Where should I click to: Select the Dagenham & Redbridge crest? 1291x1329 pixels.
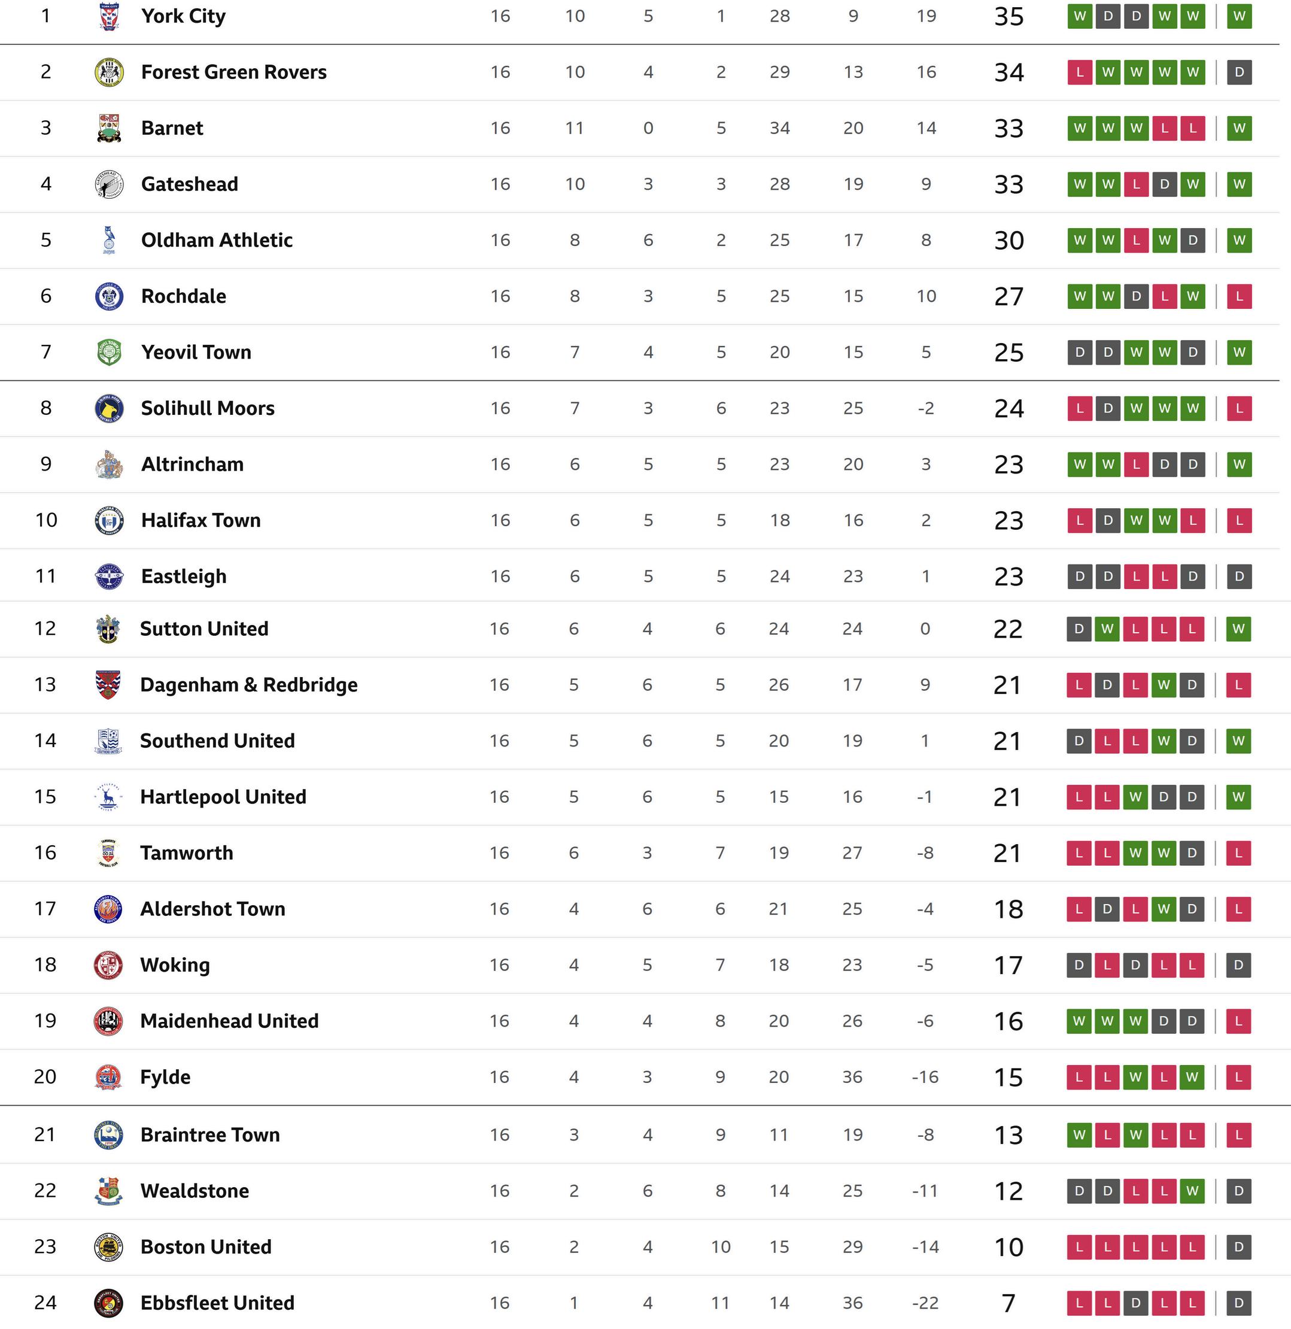click(x=108, y=685)
